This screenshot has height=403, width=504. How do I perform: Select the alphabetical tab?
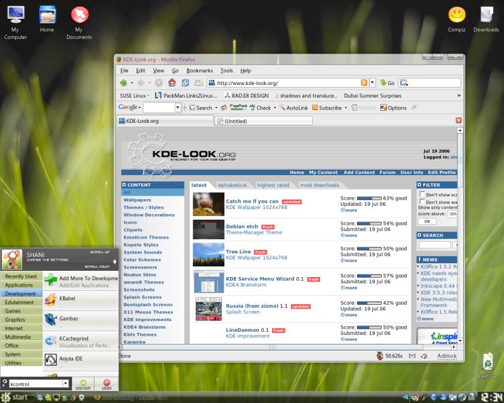232,185
